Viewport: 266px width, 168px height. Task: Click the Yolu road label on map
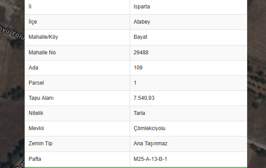pos(17,35)
